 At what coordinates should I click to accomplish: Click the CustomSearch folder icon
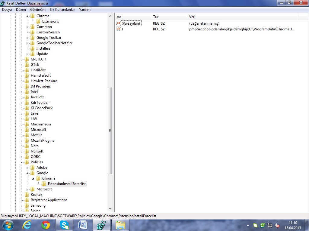tap(33, 32)
